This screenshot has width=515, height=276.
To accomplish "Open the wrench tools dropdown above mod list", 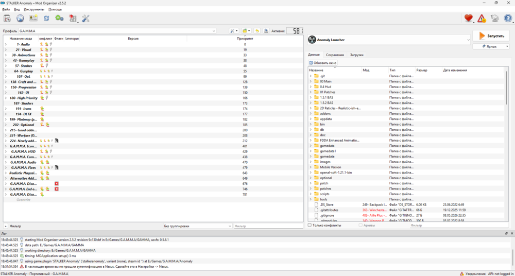I will (x=234, y=31).
